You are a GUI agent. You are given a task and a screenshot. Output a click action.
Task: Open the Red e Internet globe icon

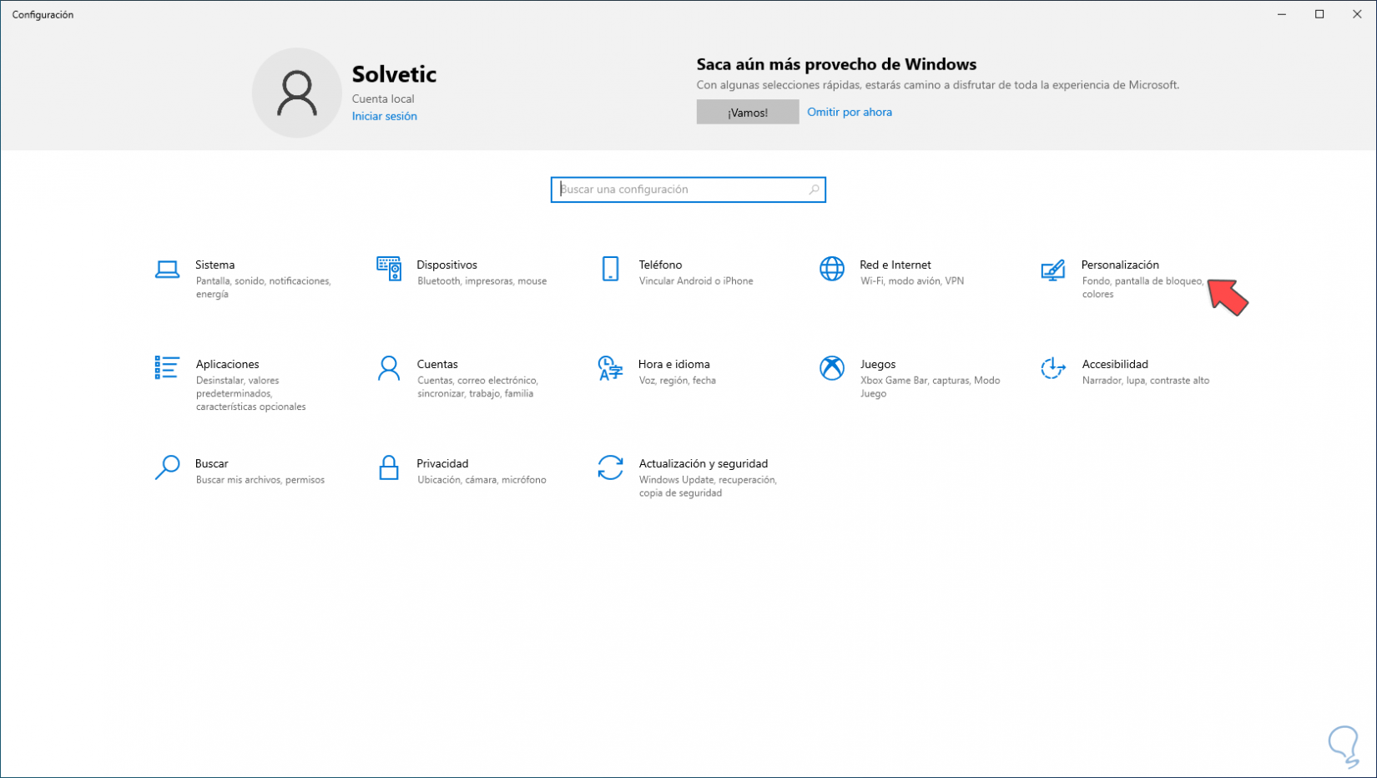[x=831, y=269]
